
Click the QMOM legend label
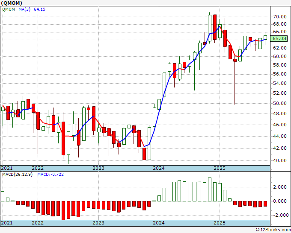click(x=9, y=9)
